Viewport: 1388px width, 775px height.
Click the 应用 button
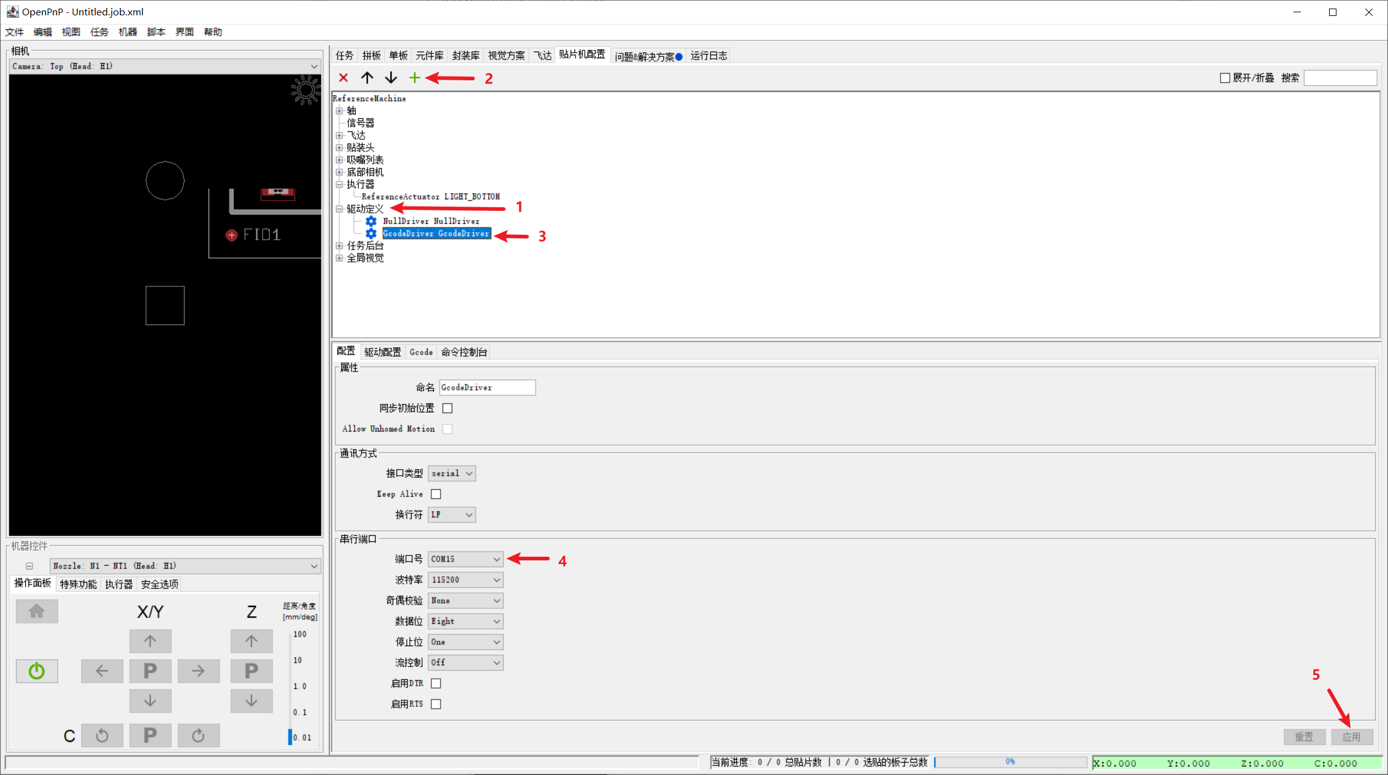(1352, 736)
